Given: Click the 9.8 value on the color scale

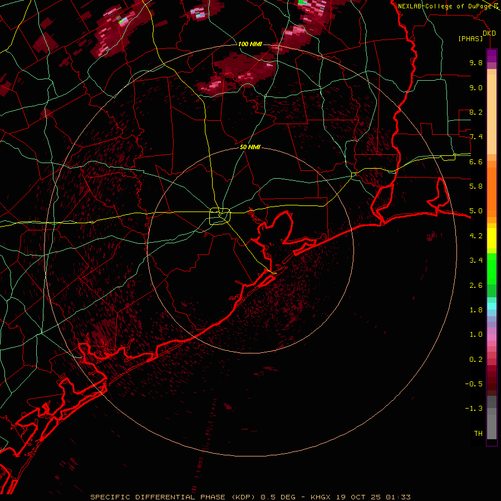Looking at the screenshot, I should (x=476, y=62).
